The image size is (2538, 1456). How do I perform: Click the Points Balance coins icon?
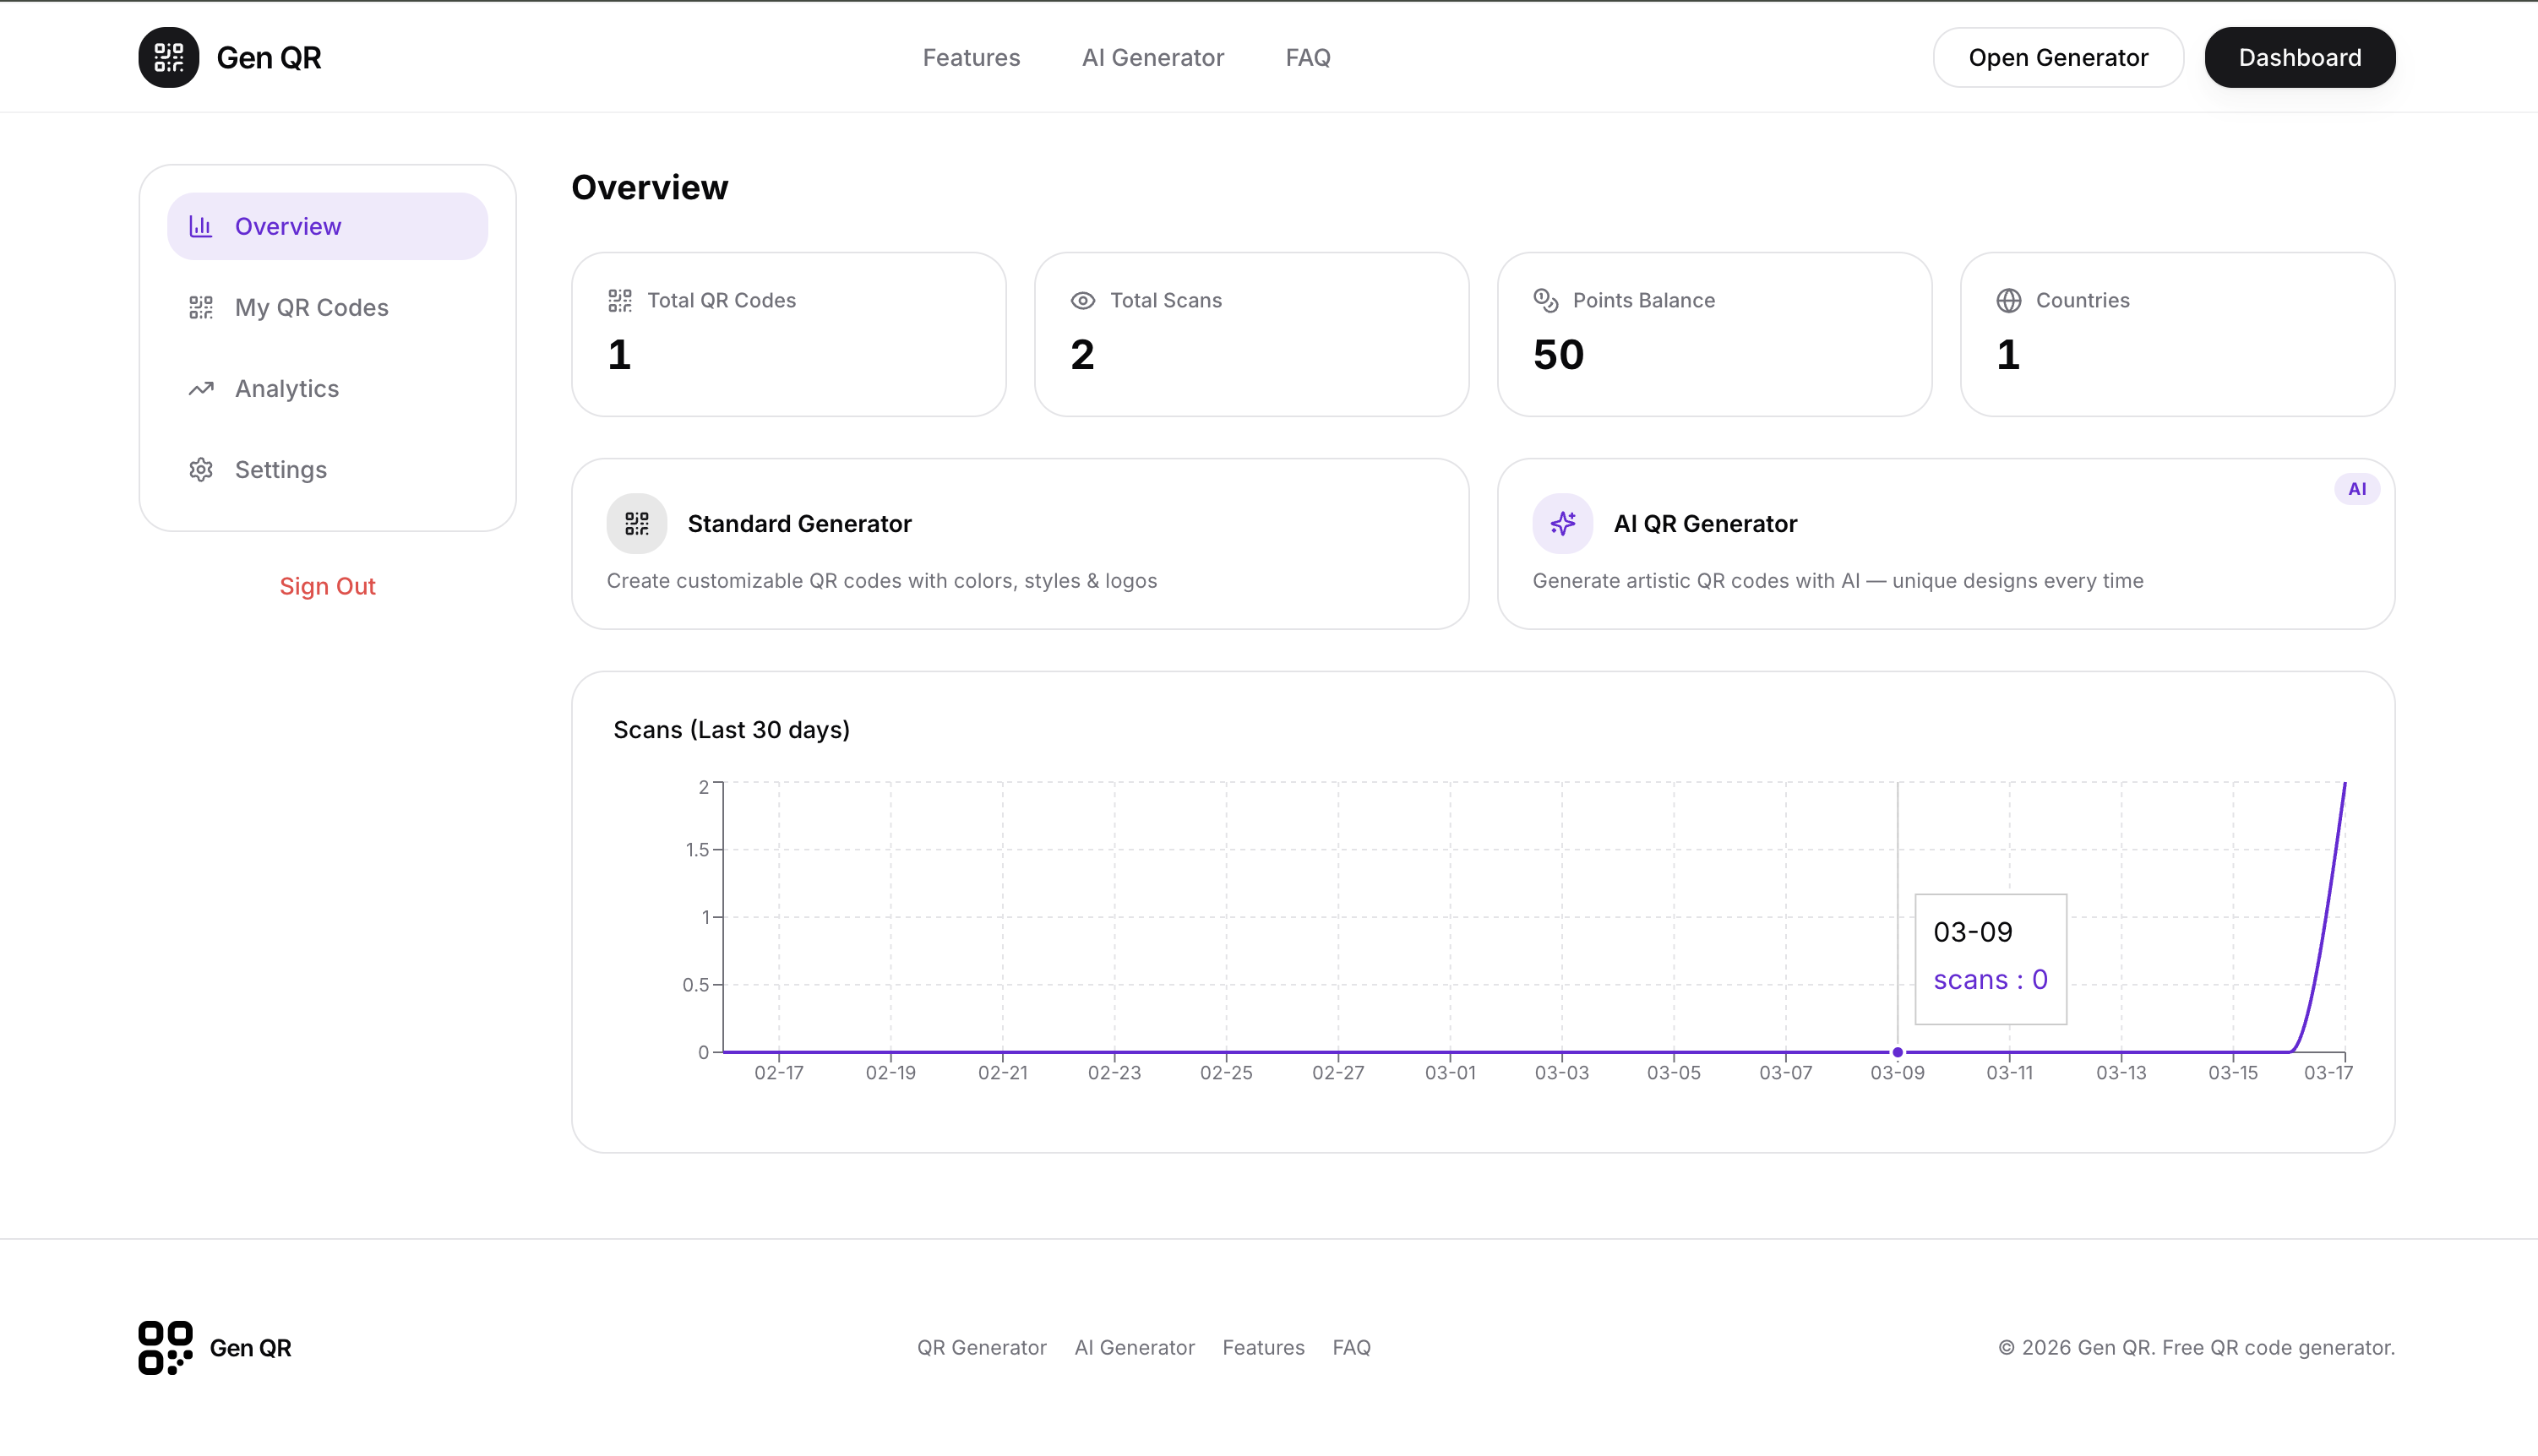(x=1545, y=300)
